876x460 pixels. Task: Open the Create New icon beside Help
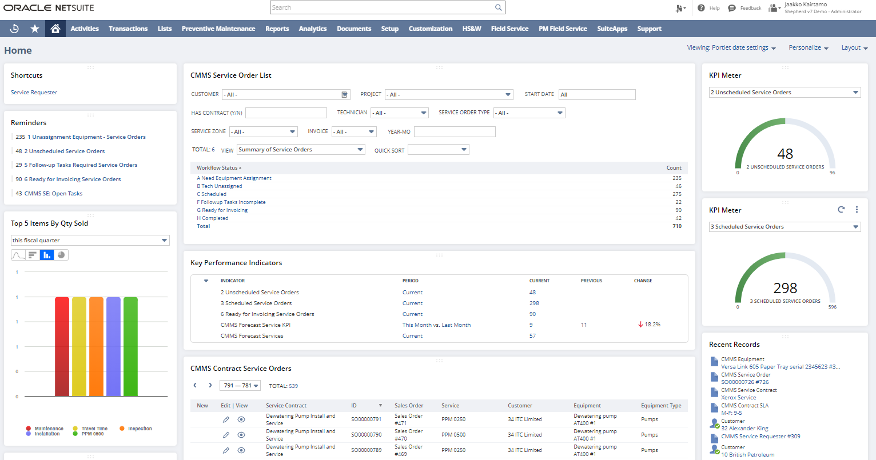(680, 8)
